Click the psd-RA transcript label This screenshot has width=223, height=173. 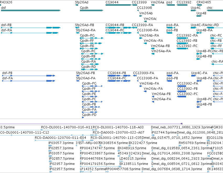[x=172, y=25]
